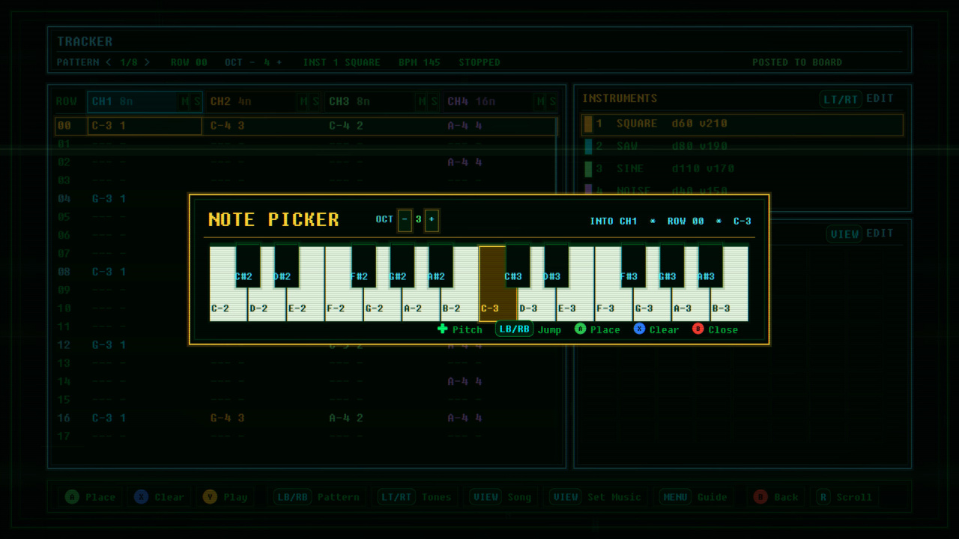Select the CH1 8n channel header
Viewport: 959px width, 539px height.
click(145, 102)
